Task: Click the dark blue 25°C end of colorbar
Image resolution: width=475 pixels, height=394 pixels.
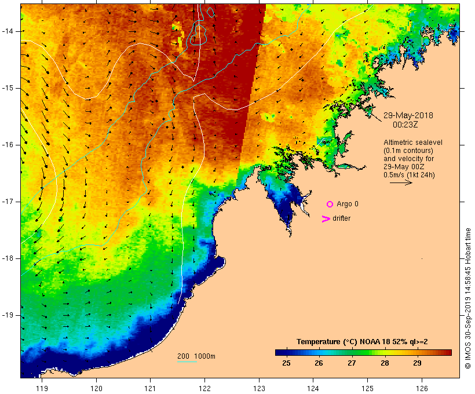Action: pos(280,352)
